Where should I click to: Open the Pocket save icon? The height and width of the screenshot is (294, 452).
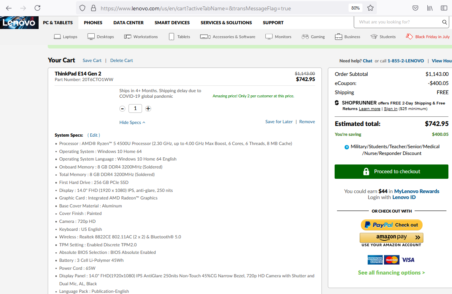tap(415, 8)
